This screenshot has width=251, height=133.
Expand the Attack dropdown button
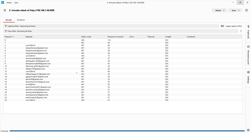pos(219,10)
